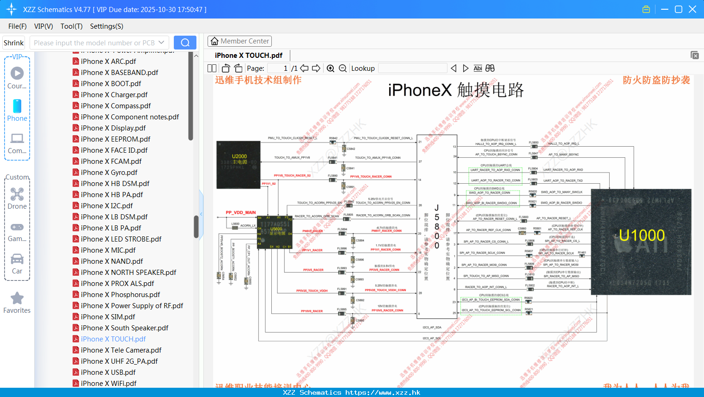This screenshot has width=704, height=397.
Task: Open iPhone X Component notes.pdf
Action: (130, 117)
